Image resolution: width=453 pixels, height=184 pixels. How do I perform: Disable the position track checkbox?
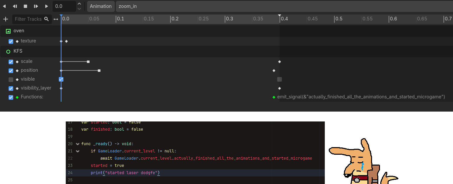(x=11, y=71)
